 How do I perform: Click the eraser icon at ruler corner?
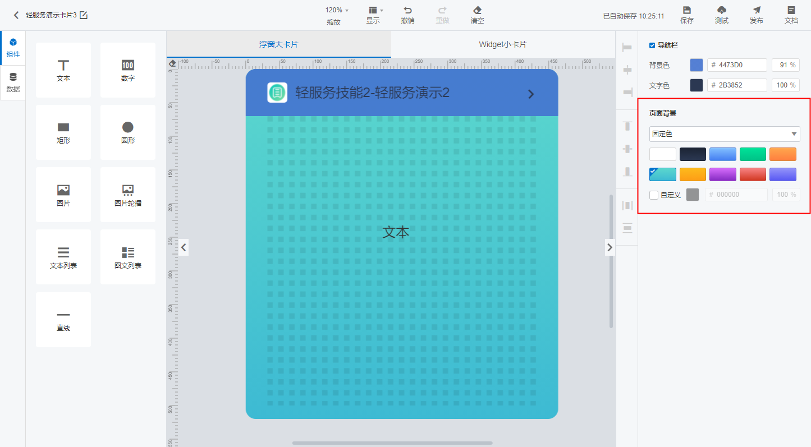click(x=172, y=63)
